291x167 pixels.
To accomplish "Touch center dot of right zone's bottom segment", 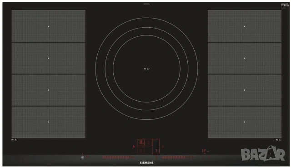I will 245,122.
